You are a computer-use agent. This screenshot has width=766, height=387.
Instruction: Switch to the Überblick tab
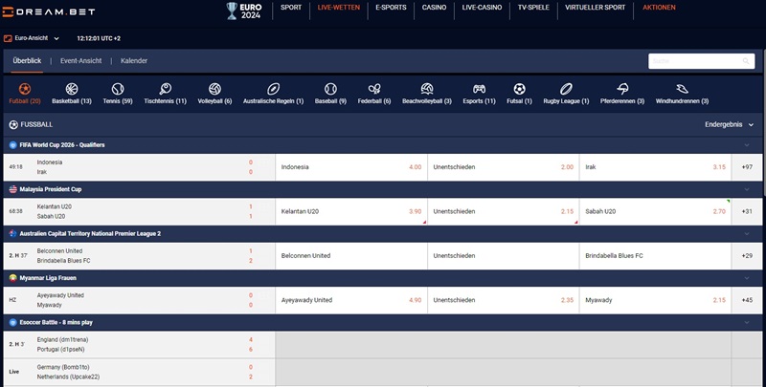click(27, 61)
